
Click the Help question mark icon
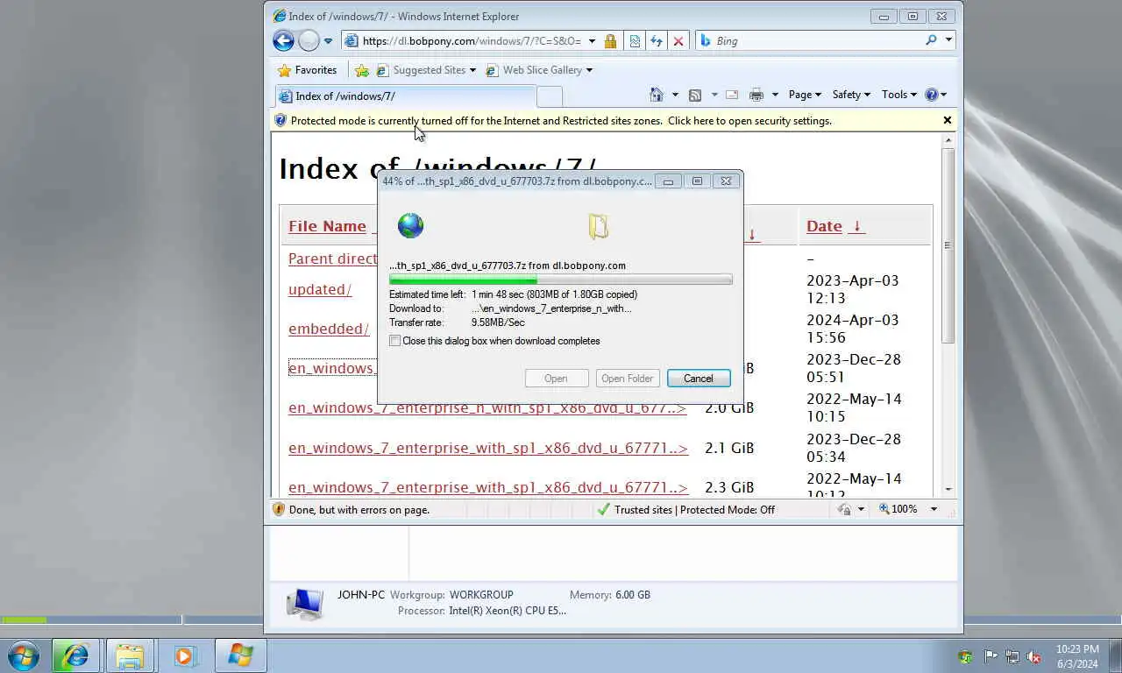pyautogui.click(x=931, y=95)
